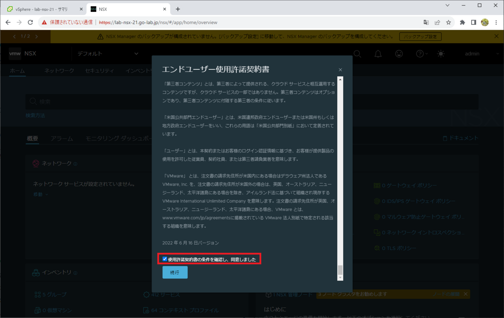The image size is (504, 318).
Task: Click the ノードの展開 link
Action: click(446, 294)
